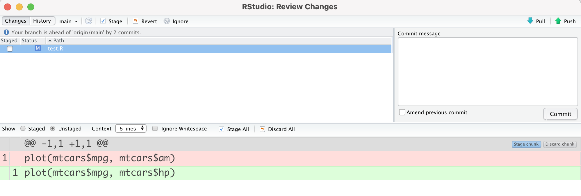Click the refresh icon next to main

(88, 21)
